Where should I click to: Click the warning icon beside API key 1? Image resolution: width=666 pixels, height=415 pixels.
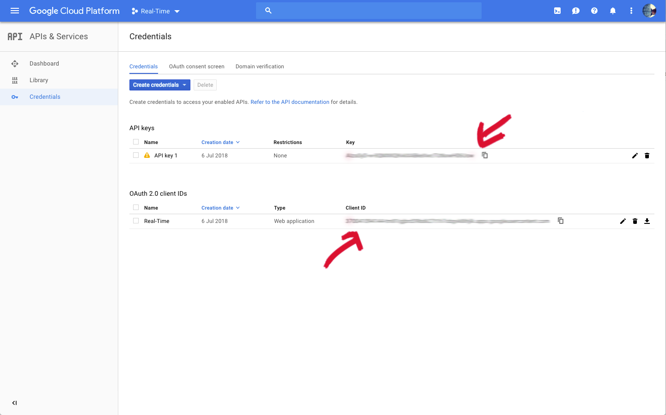click(x=147, y=155)
